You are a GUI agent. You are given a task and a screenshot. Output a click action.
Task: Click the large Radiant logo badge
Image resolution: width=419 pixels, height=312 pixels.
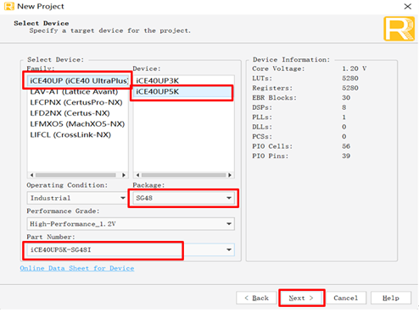coord(399,29)
